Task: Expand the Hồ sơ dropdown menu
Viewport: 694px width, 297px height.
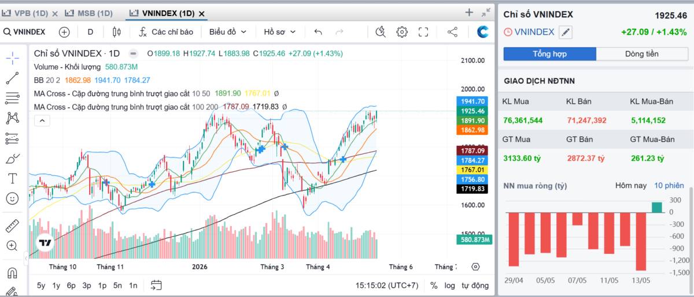Action: click(280, 32)
